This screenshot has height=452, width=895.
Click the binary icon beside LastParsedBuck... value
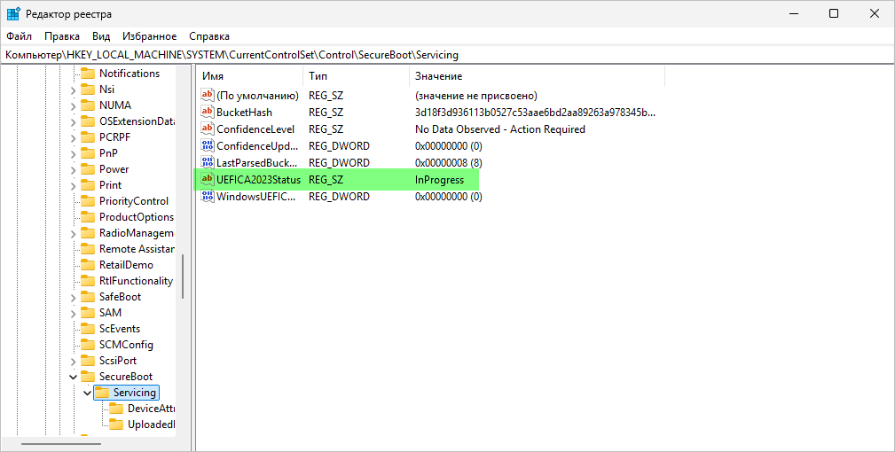(208, 162)
